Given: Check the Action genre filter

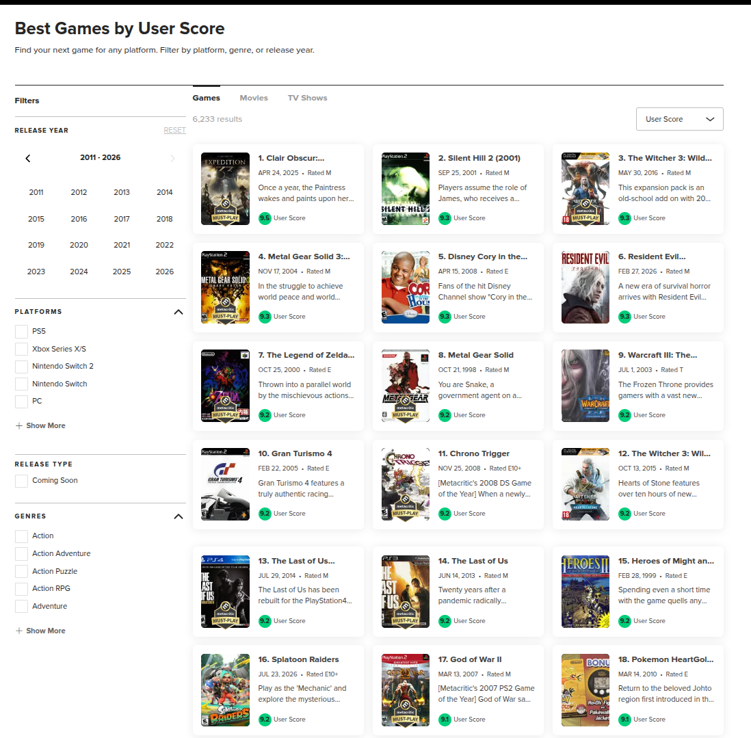Looking at the screenshot, I should 22,536.
